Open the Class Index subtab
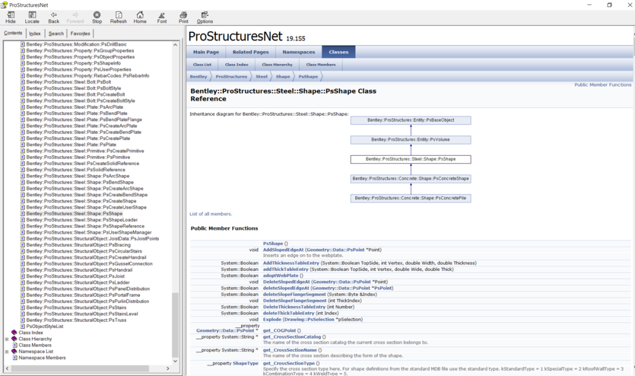Image resolution: width=635 pixels, height=376 pixels. 236,65
